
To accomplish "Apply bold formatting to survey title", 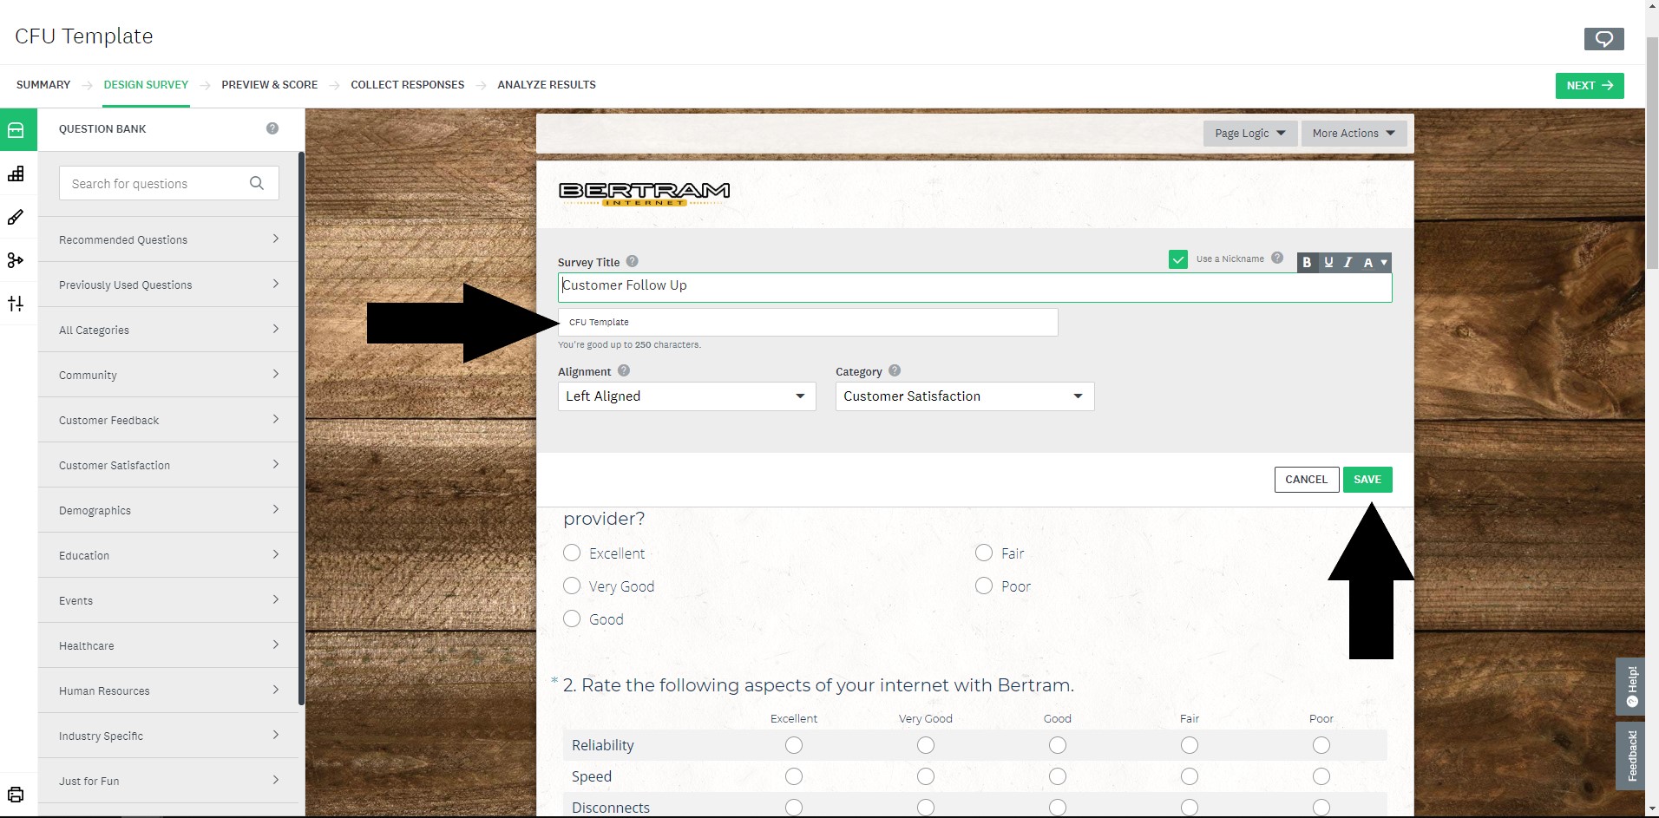I will (1307, 262).
